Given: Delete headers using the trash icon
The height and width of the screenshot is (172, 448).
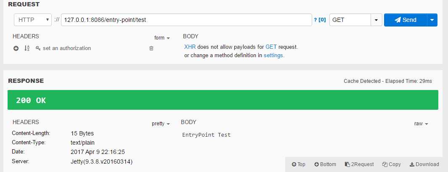Looking at the screenshot, I should coord(151,48).
